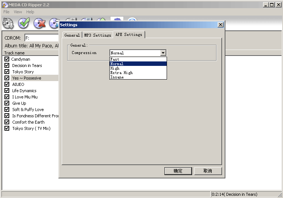The width and height of the screenshot is (283, 198).
Task: Switch to MP3 Settings tab
Action: click(98, 35)
